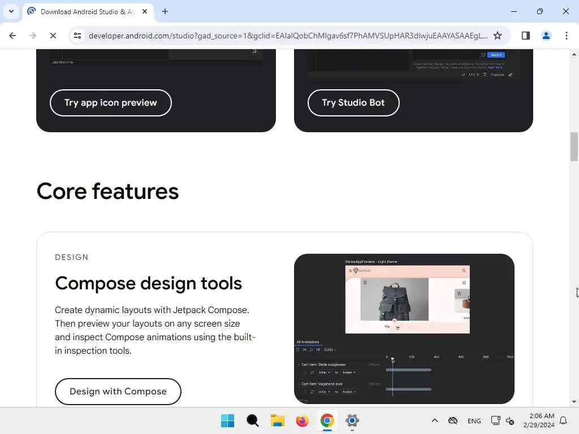Stop loading the page
Screen dimensions: 579x434
53,36
